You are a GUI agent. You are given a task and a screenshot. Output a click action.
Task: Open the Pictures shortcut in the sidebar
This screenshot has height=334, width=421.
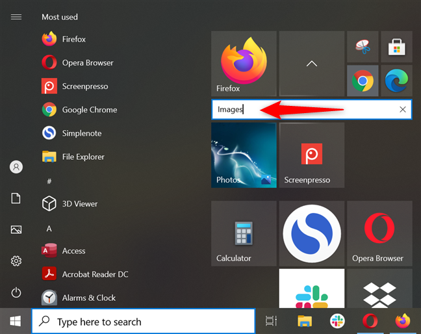point(16,229)
